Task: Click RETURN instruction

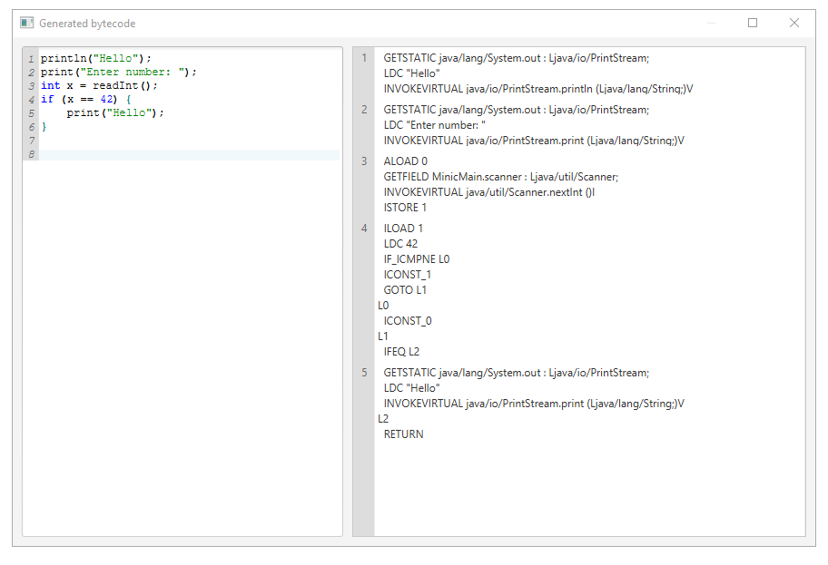Action: point(403,434)
